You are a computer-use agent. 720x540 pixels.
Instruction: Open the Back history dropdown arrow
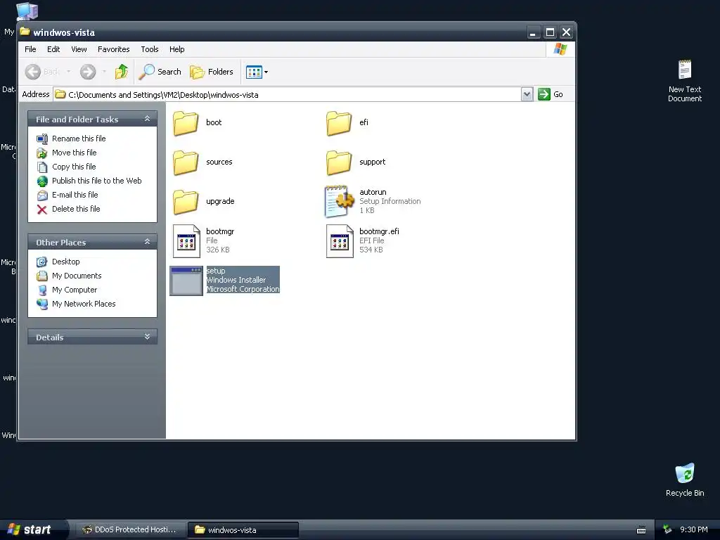69,72
